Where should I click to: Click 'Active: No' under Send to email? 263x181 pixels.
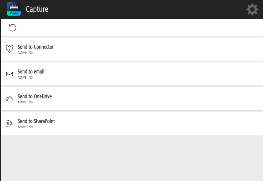click(25, 77)
